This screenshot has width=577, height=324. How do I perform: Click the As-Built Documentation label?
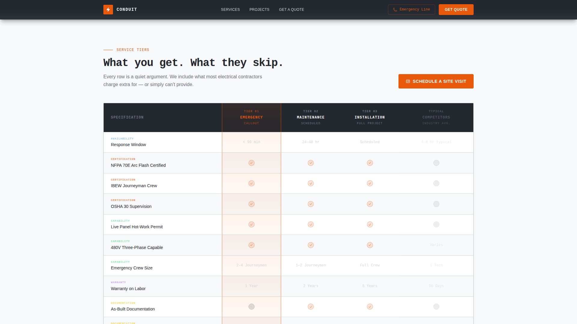click(133, 309)
